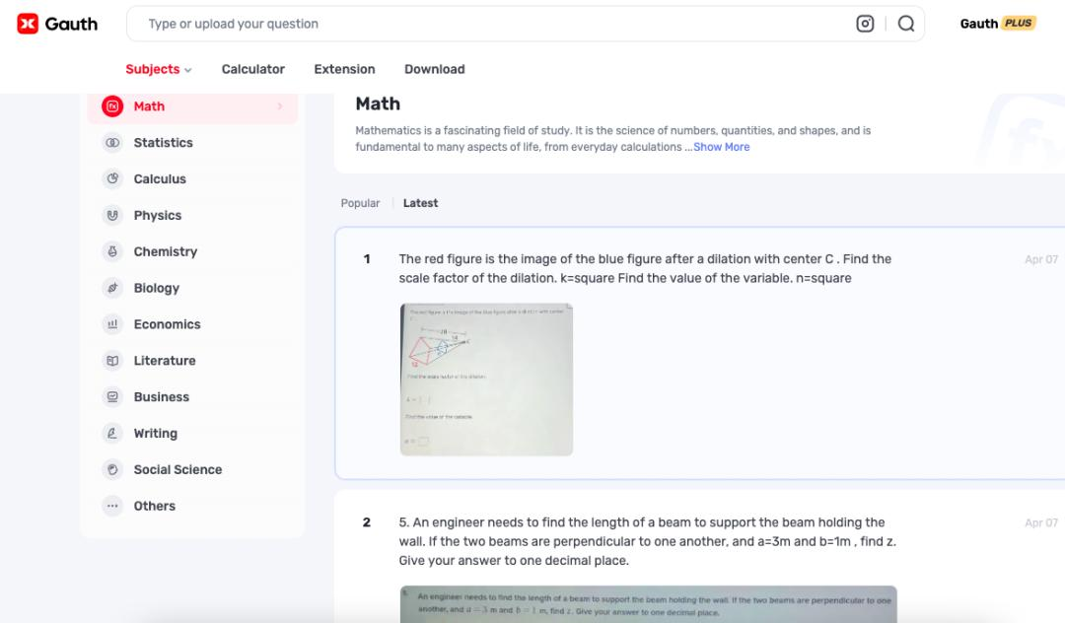Viewport: 1065px width, 623px height.
Task: Click the Gauth logo icon
Action: 28,24
